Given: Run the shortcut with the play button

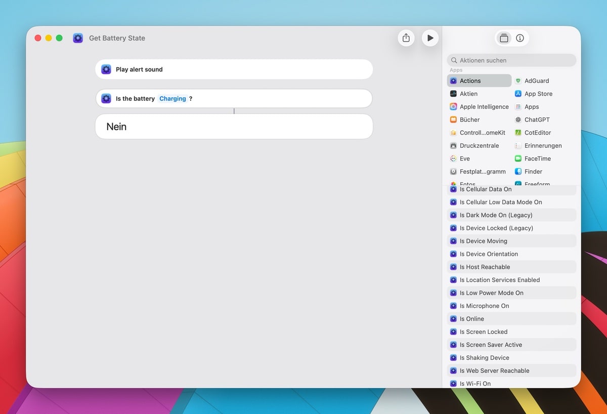Looking at the screenshot, I should click(430, 37).
